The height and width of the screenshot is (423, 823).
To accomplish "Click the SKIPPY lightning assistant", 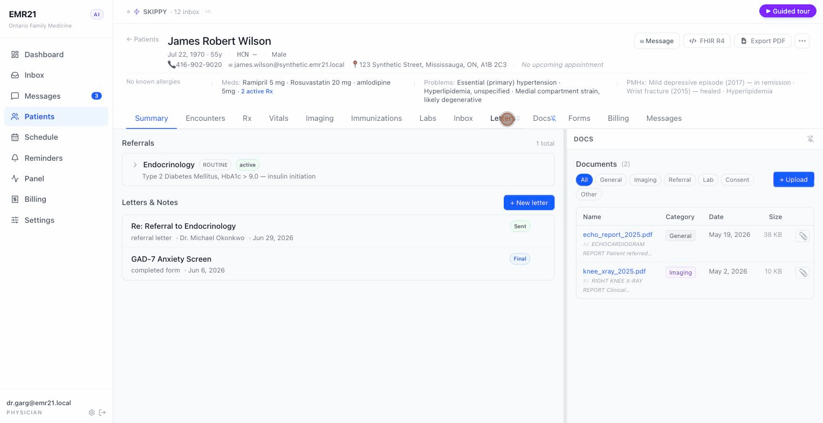I will (150, 11).
